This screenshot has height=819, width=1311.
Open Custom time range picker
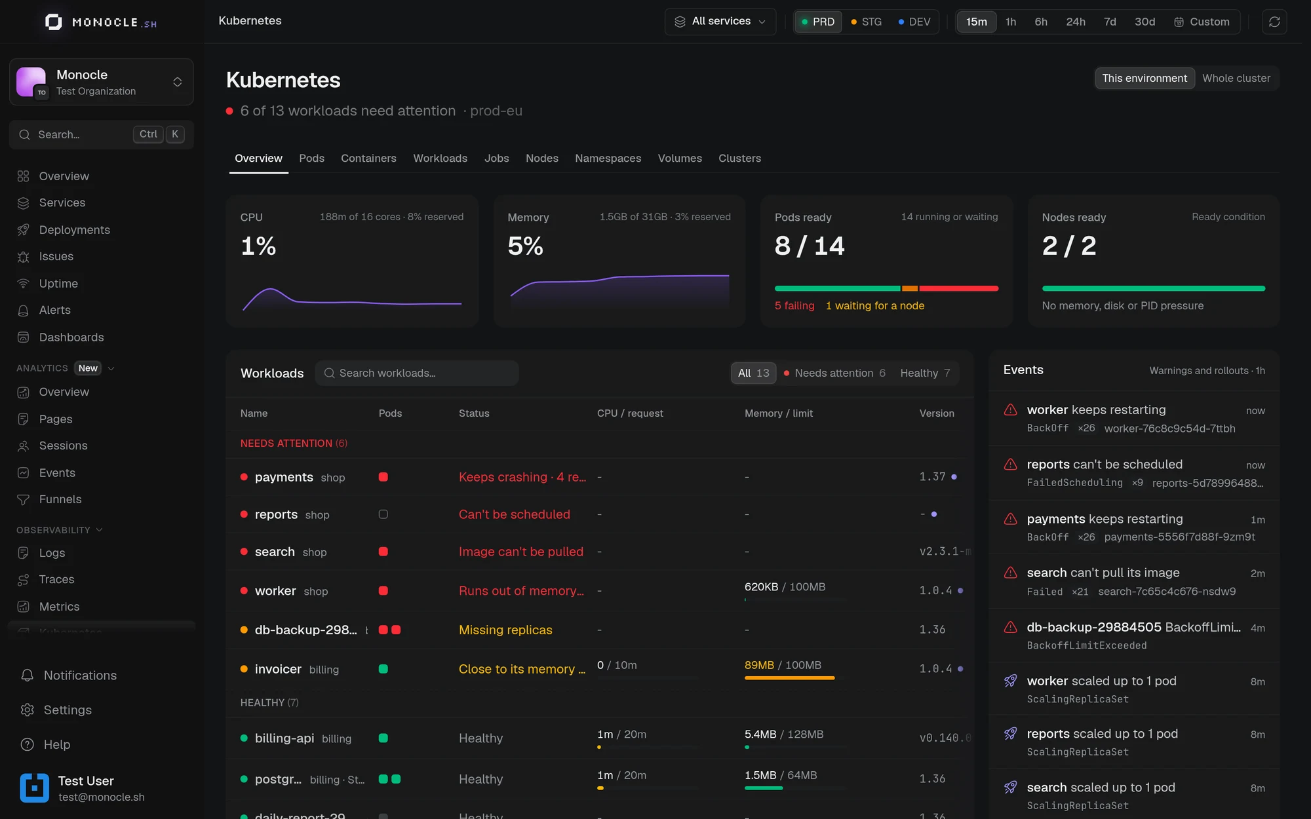(x=1202, y=22)
